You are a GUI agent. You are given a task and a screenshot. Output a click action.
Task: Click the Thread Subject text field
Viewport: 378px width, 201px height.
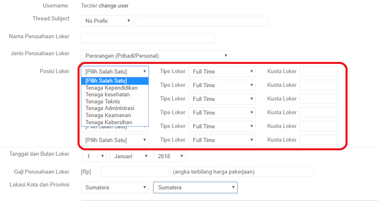(201, 21)
